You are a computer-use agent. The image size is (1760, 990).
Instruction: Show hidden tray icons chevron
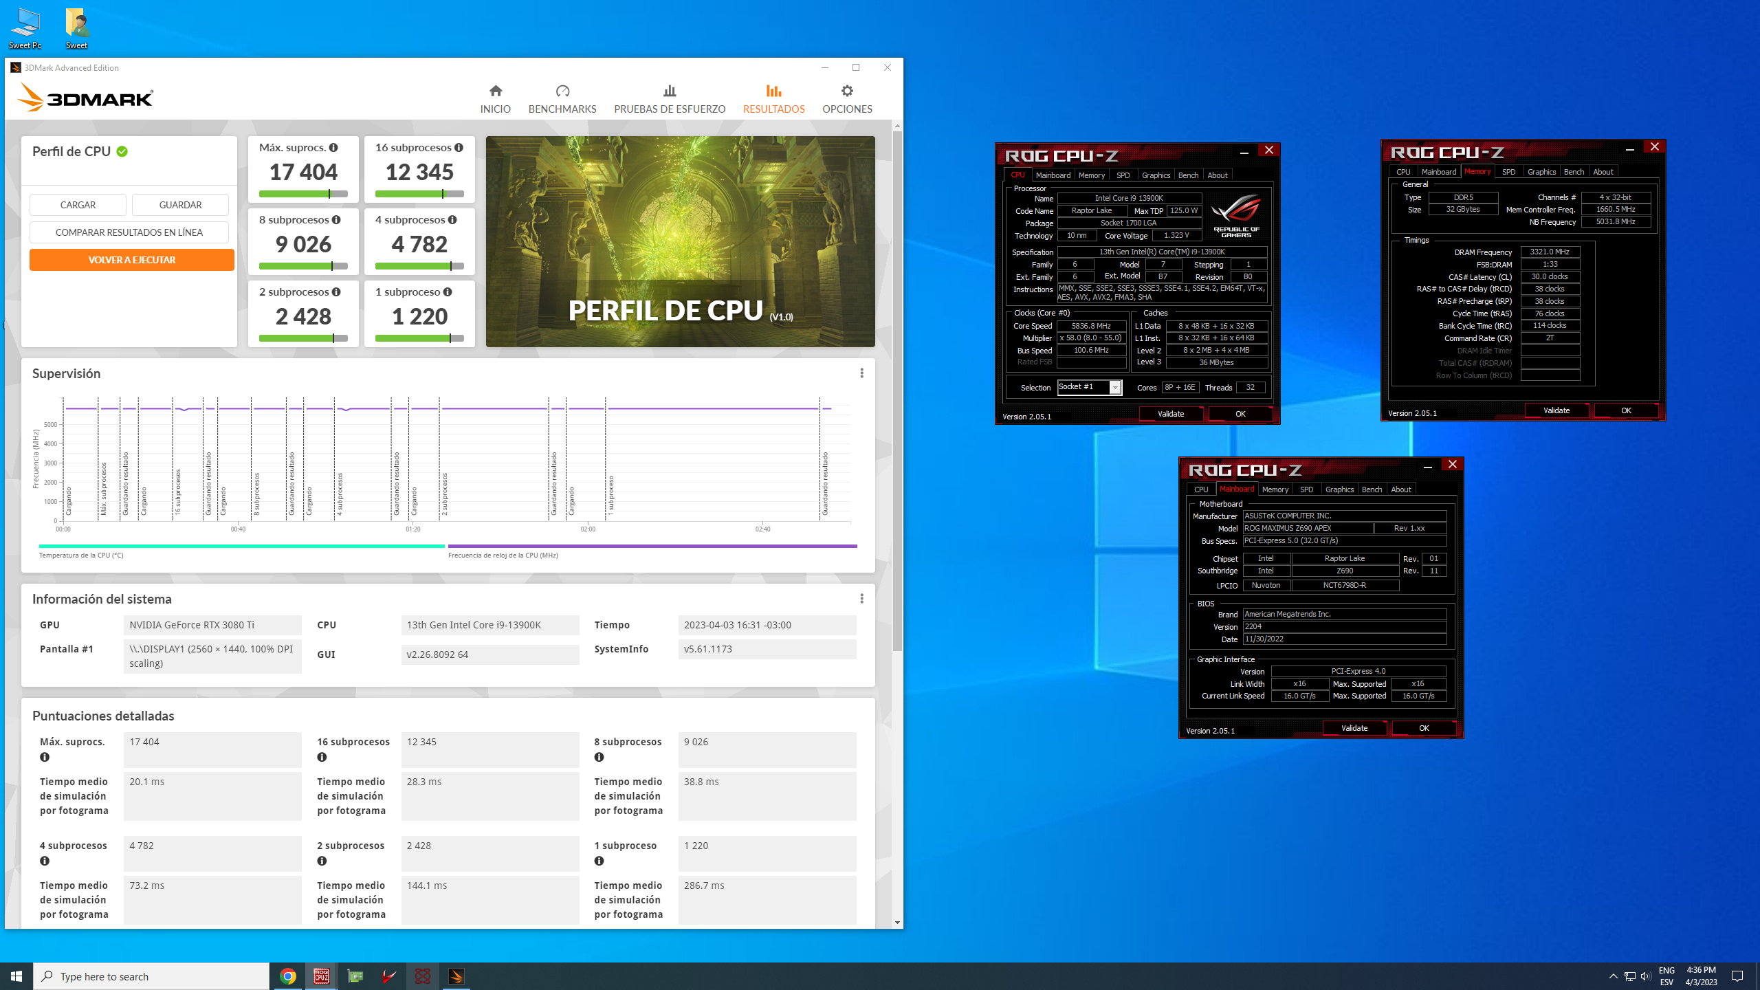[1613, 976]
